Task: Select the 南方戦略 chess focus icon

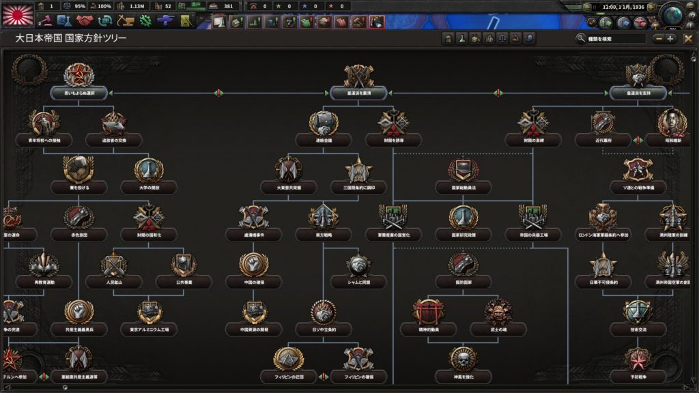Action: pyautogui.click(x=324, y=217)
